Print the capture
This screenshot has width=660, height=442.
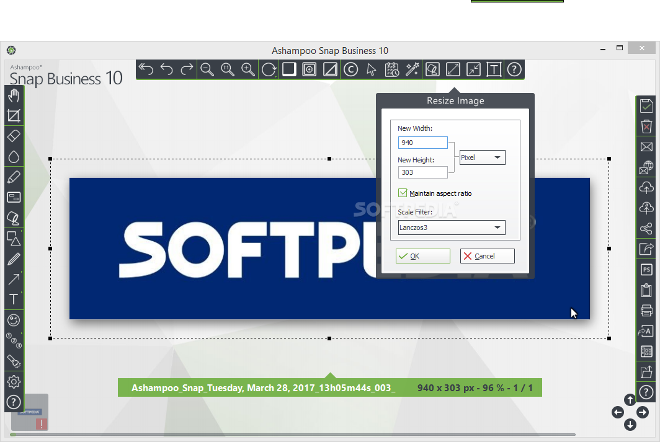[646, 311]
